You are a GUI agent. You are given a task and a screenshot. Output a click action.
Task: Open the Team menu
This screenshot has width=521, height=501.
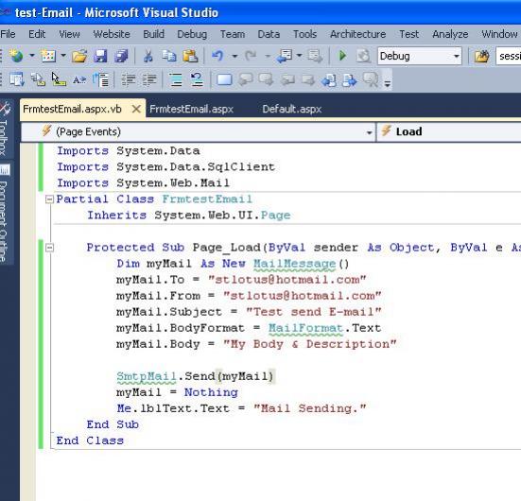point(233,34)
